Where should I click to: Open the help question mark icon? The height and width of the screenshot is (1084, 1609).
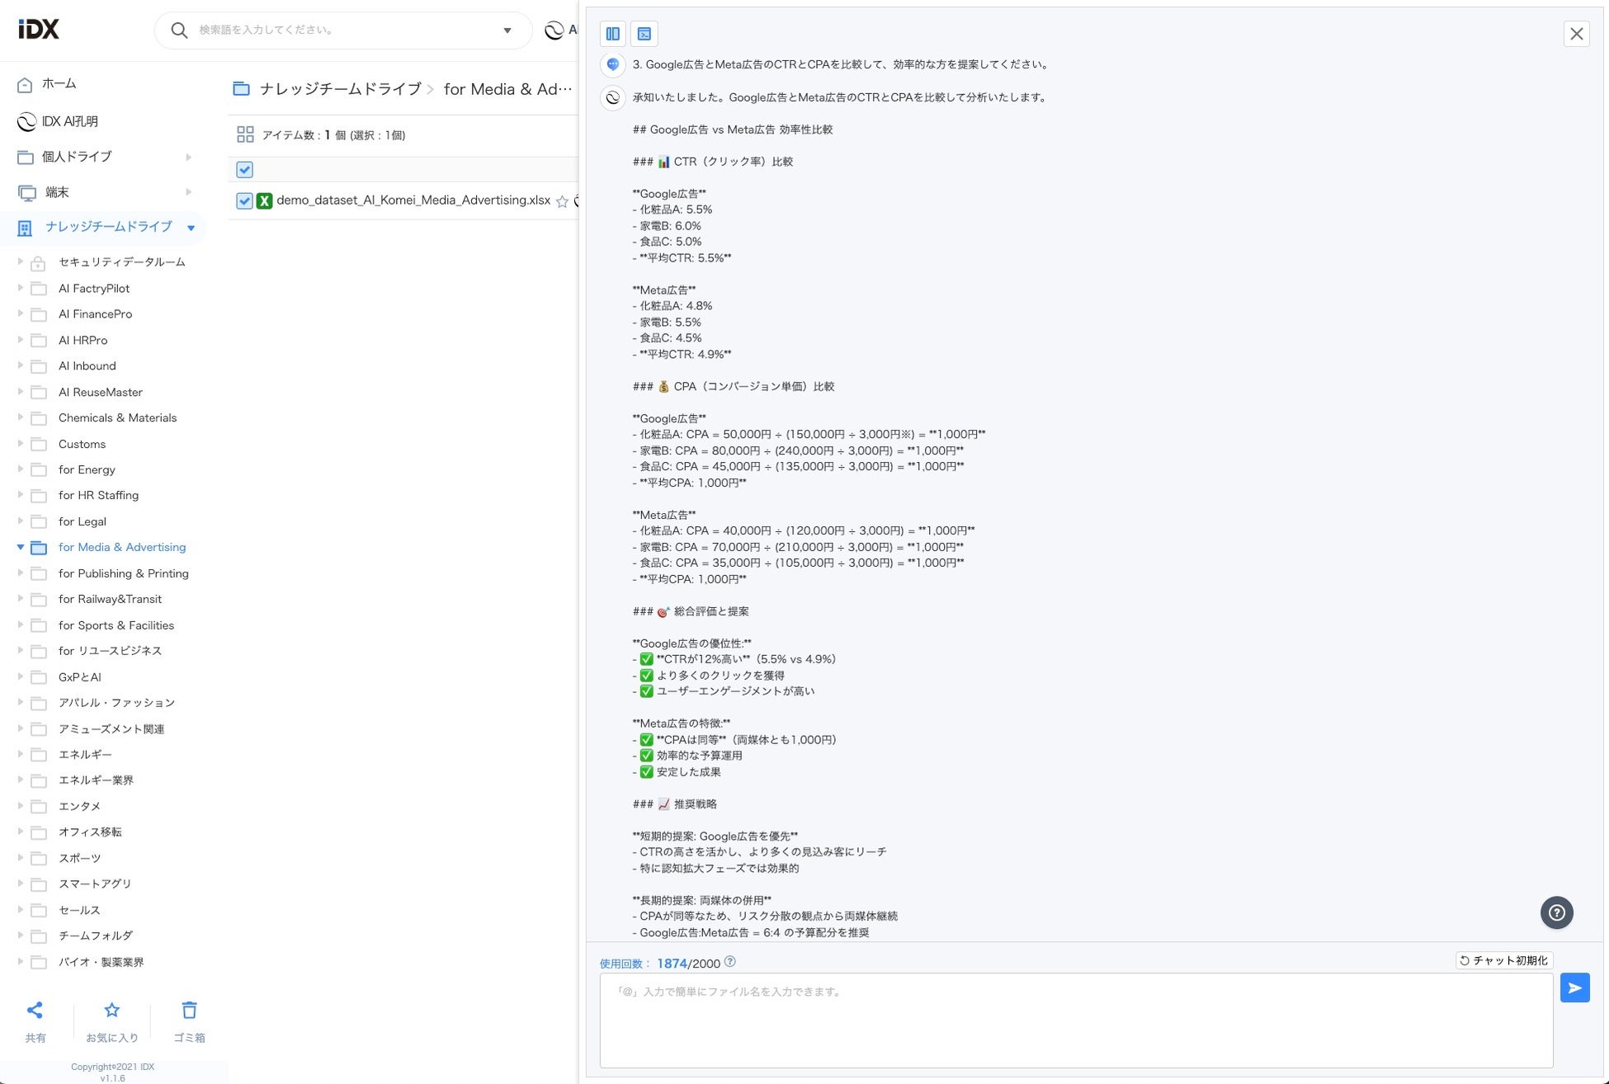click(1556, 912)
